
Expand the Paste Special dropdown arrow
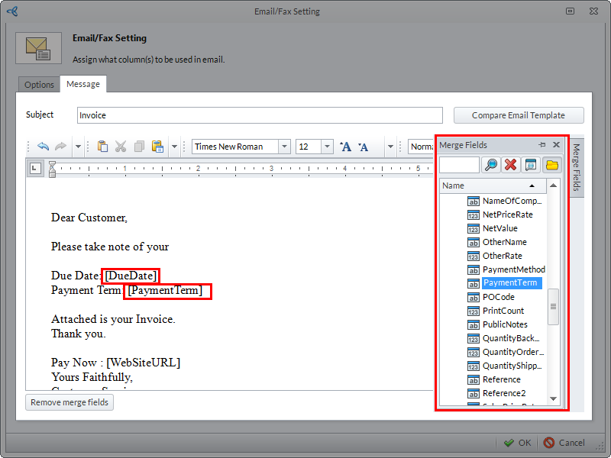pyautogui.click(x=174, y=147)
